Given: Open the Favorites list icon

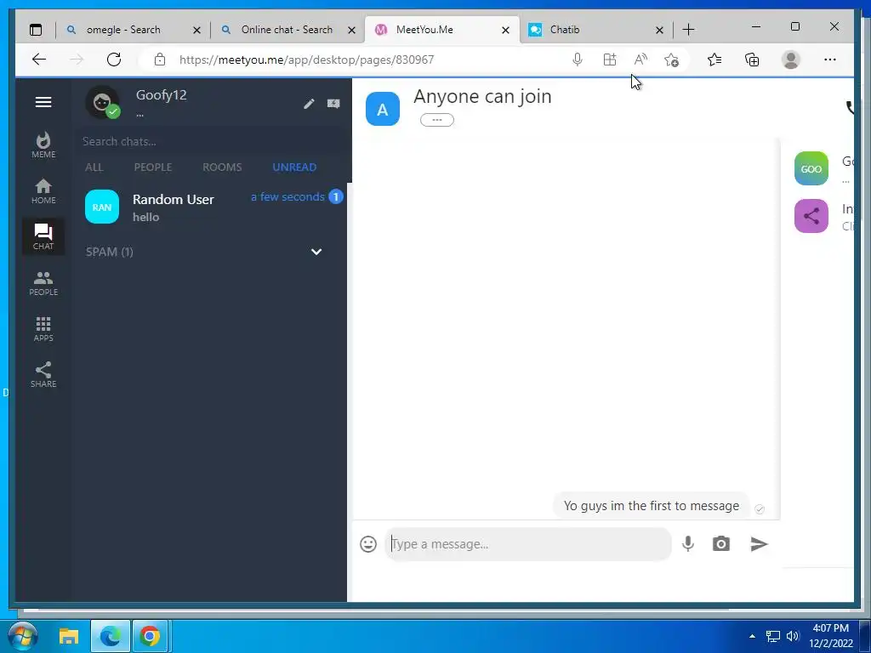Looking at the screenshot, I should tap(714, 60).
